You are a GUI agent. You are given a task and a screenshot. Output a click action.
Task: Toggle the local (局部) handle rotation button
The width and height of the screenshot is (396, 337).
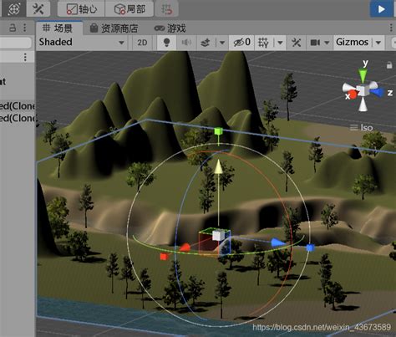[129, 9]
